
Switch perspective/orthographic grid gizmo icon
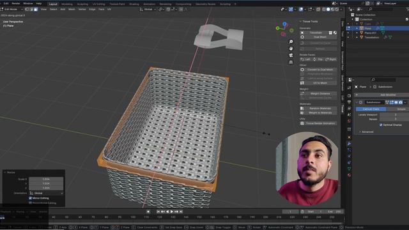(x=291, y=62)
